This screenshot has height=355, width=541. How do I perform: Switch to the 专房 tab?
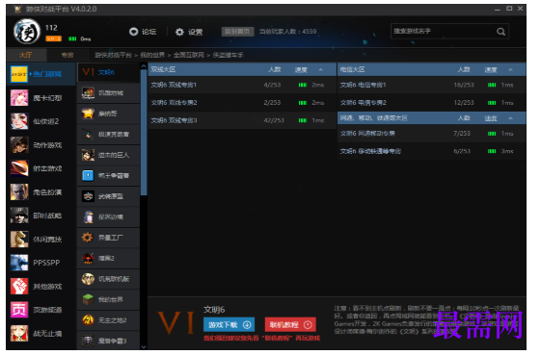[68, 55]
